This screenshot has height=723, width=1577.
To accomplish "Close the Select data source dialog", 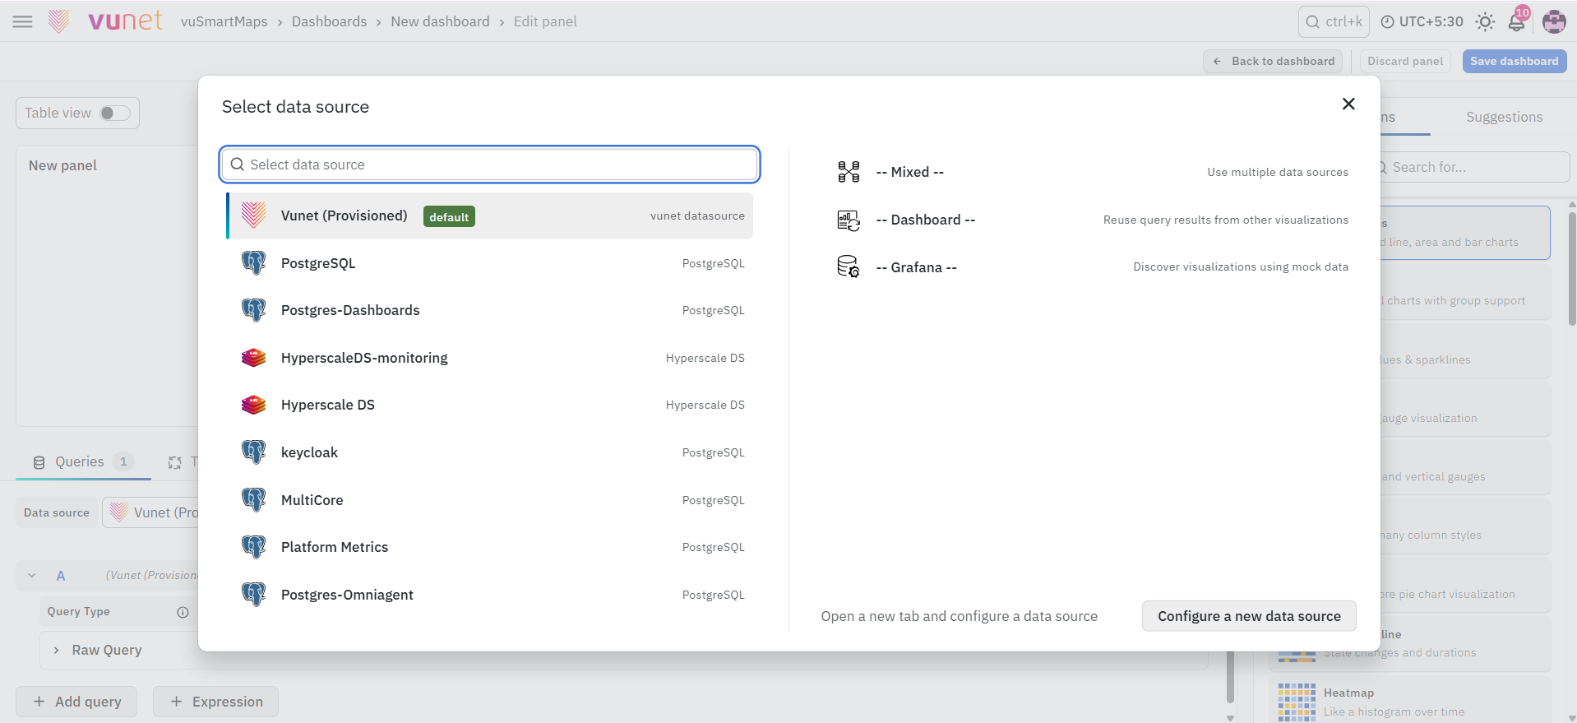I will (1348, 104).
